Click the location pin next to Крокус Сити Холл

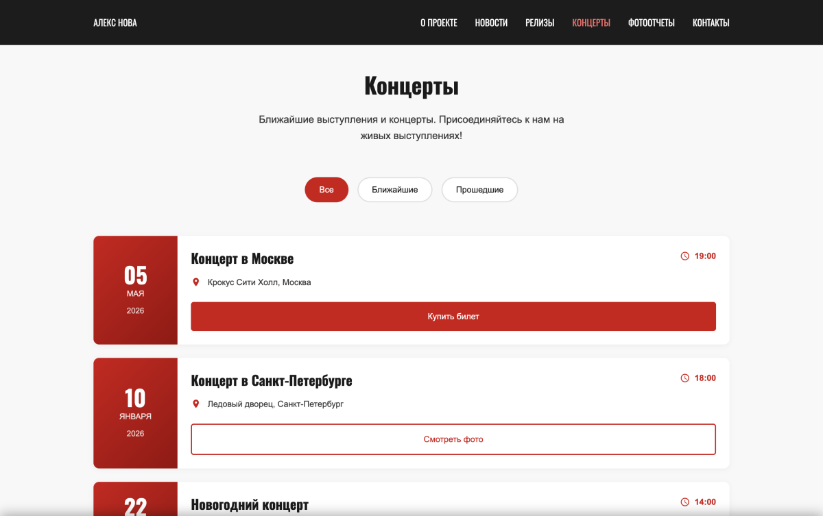point(196,282)
